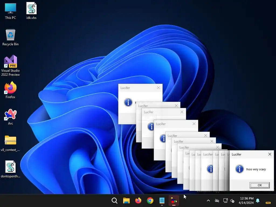Viewport: 276px width, 207px height.
Task: Open File Explorer from the taskbar
Action: click(x=126, y=201)
